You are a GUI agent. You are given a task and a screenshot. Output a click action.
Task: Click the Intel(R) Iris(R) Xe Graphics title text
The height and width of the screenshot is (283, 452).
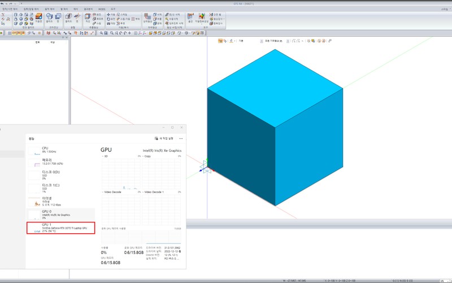click(162, 151)
